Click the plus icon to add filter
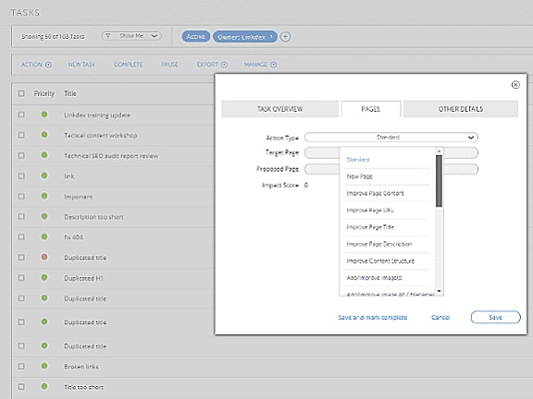 [x=285, y=37]
